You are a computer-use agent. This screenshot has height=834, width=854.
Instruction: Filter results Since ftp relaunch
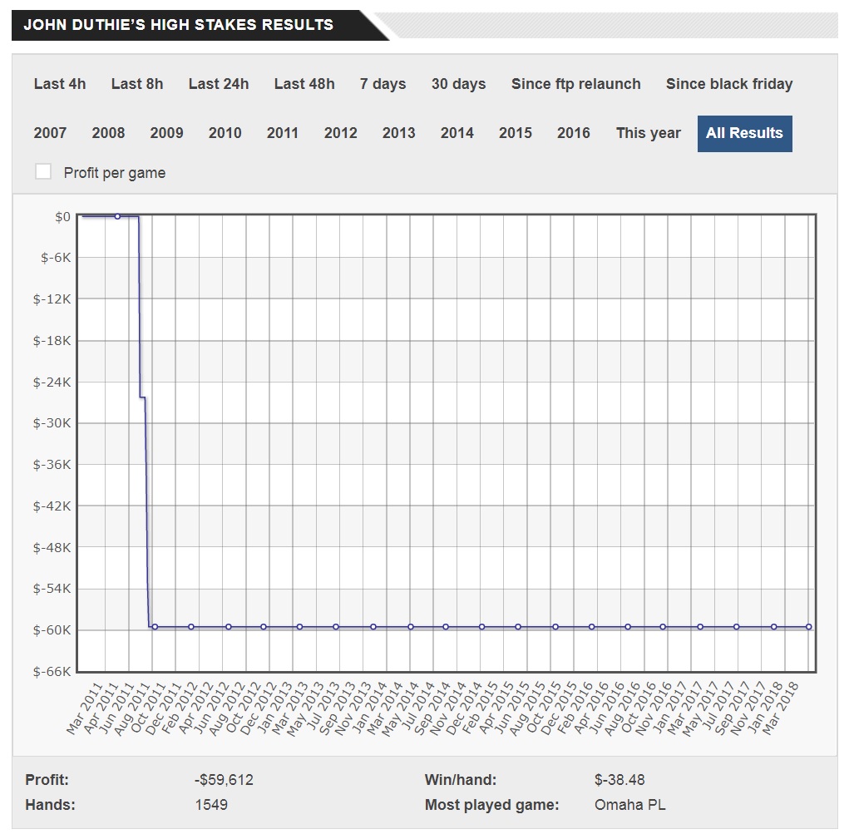coord(575,84)
